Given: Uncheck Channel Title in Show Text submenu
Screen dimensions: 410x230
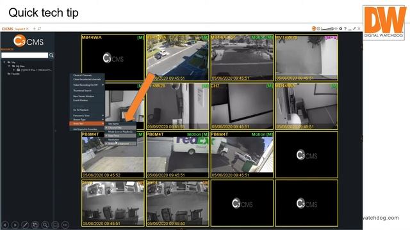Looking at the screenshot, I should point(120,128).
